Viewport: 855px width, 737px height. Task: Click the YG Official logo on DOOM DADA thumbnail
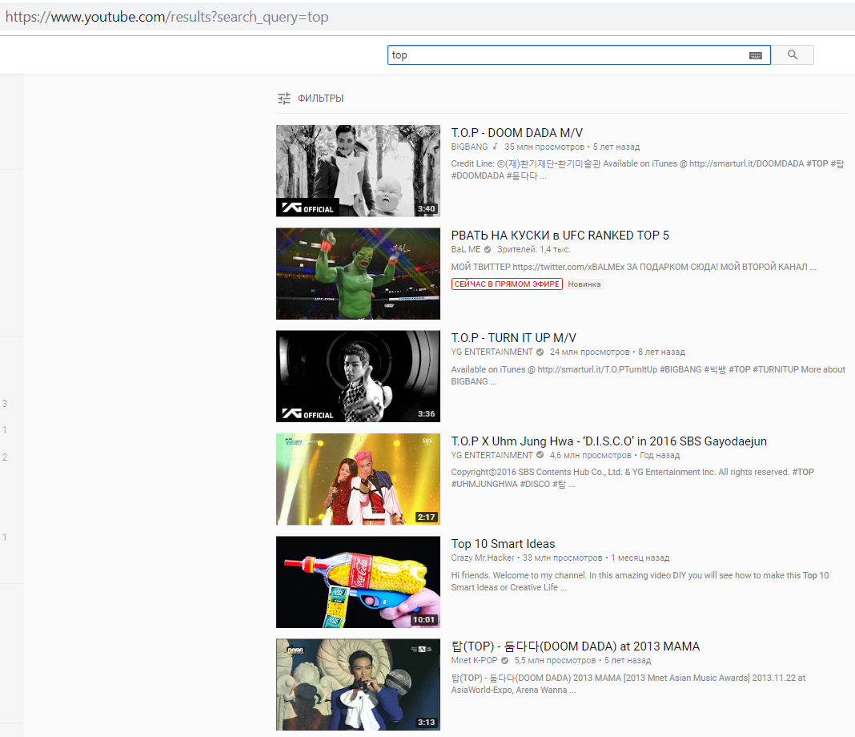pos(307,208)
